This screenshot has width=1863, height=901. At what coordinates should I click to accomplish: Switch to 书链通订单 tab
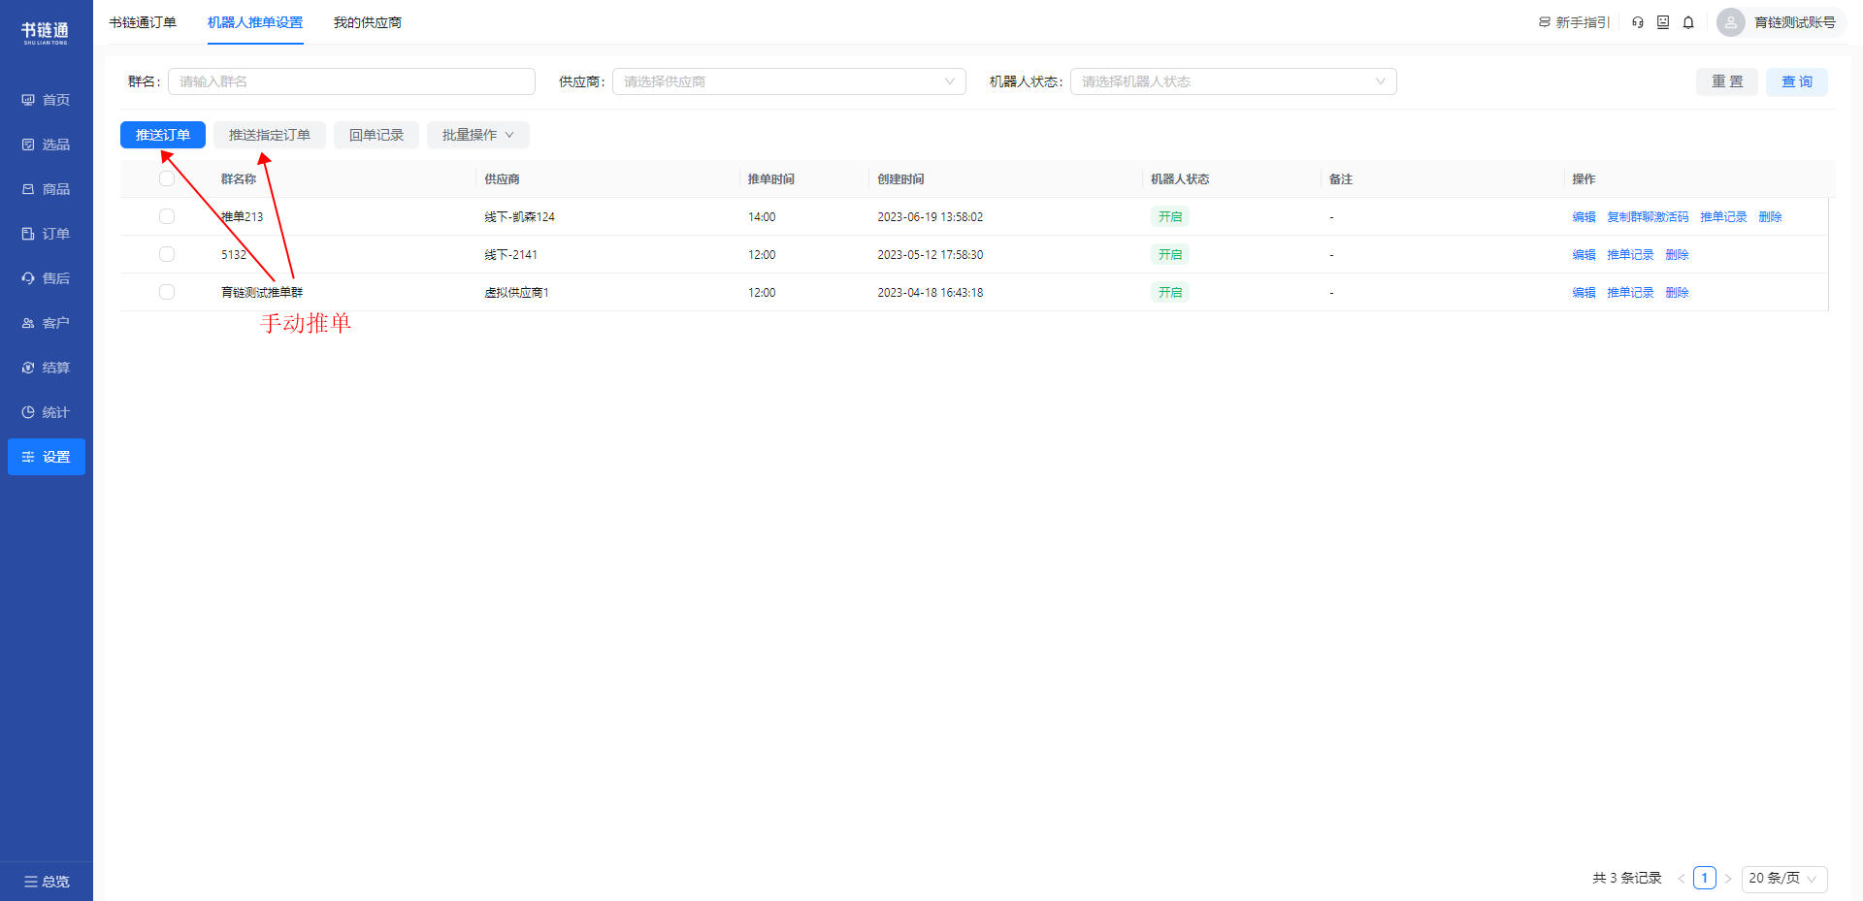click(x=143, y=22)
